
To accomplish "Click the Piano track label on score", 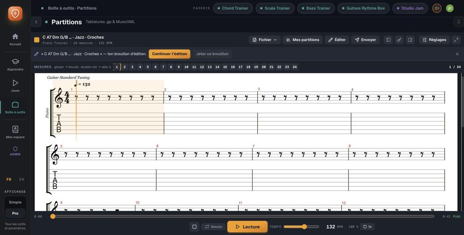I will 47,113.
